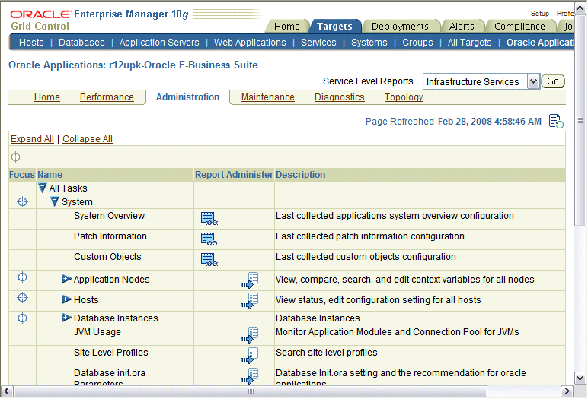Click the horizontal scrollbar right arrow
588x399 pixels.
567,391
